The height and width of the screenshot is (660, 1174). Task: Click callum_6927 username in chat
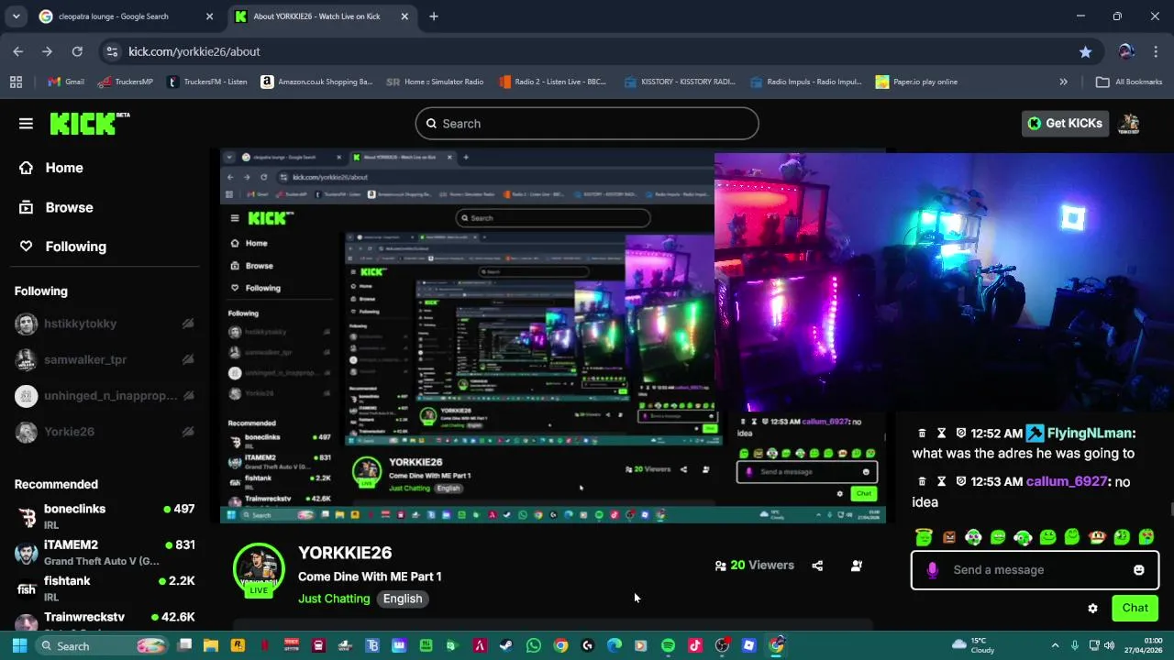pos(1067,482)
